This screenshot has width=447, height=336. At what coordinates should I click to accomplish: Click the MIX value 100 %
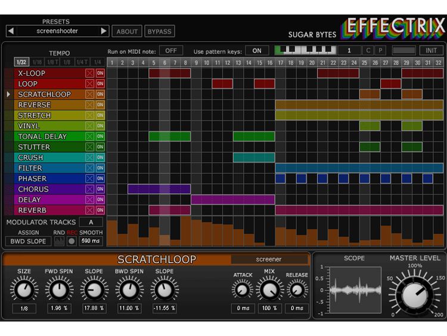pos(269,309)
